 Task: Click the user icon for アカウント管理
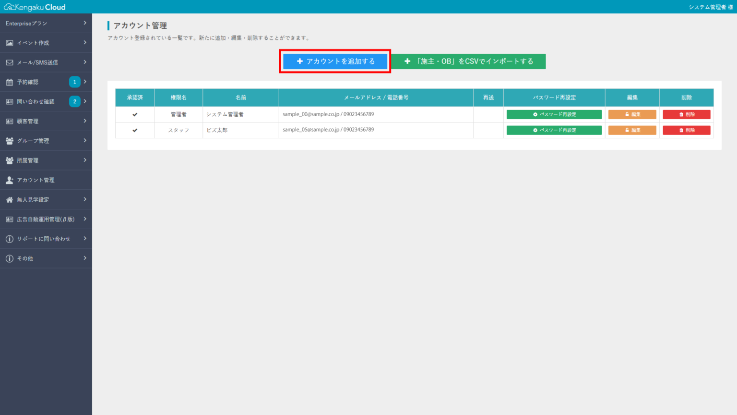tap(10, 180)
